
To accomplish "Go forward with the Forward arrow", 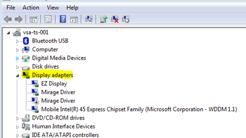I will point(19,19).
